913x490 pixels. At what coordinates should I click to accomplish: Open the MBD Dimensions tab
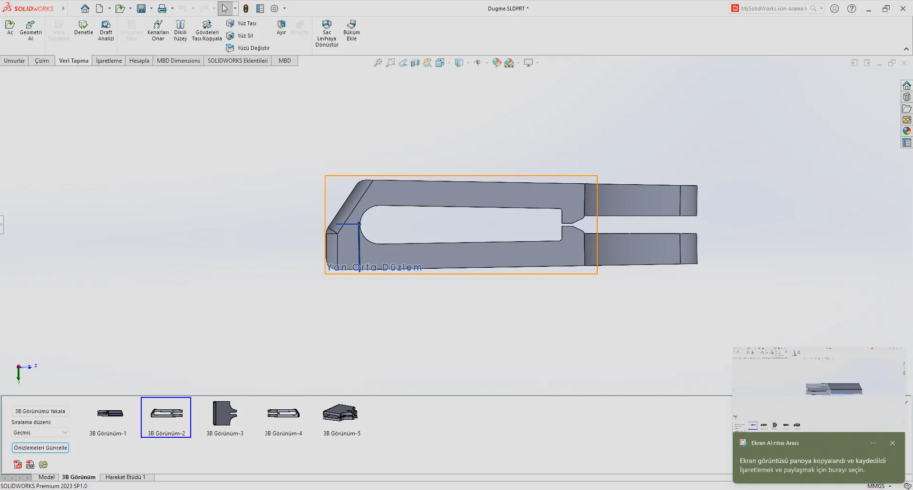(178, 61)
